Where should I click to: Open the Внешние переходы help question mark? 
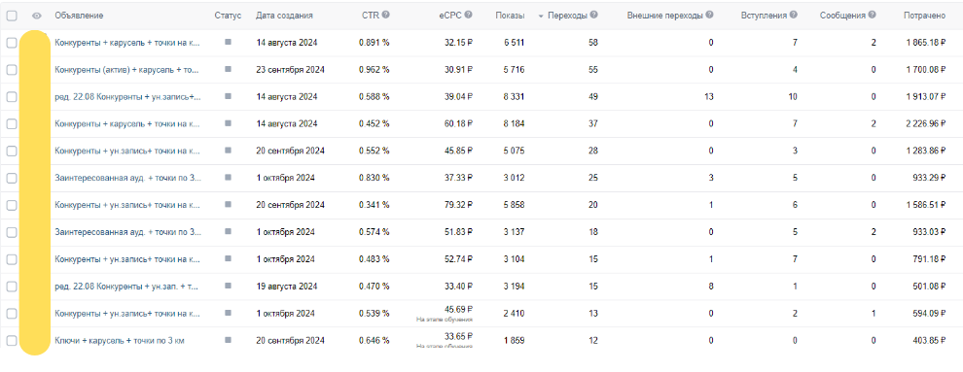[x=709, y=16]
